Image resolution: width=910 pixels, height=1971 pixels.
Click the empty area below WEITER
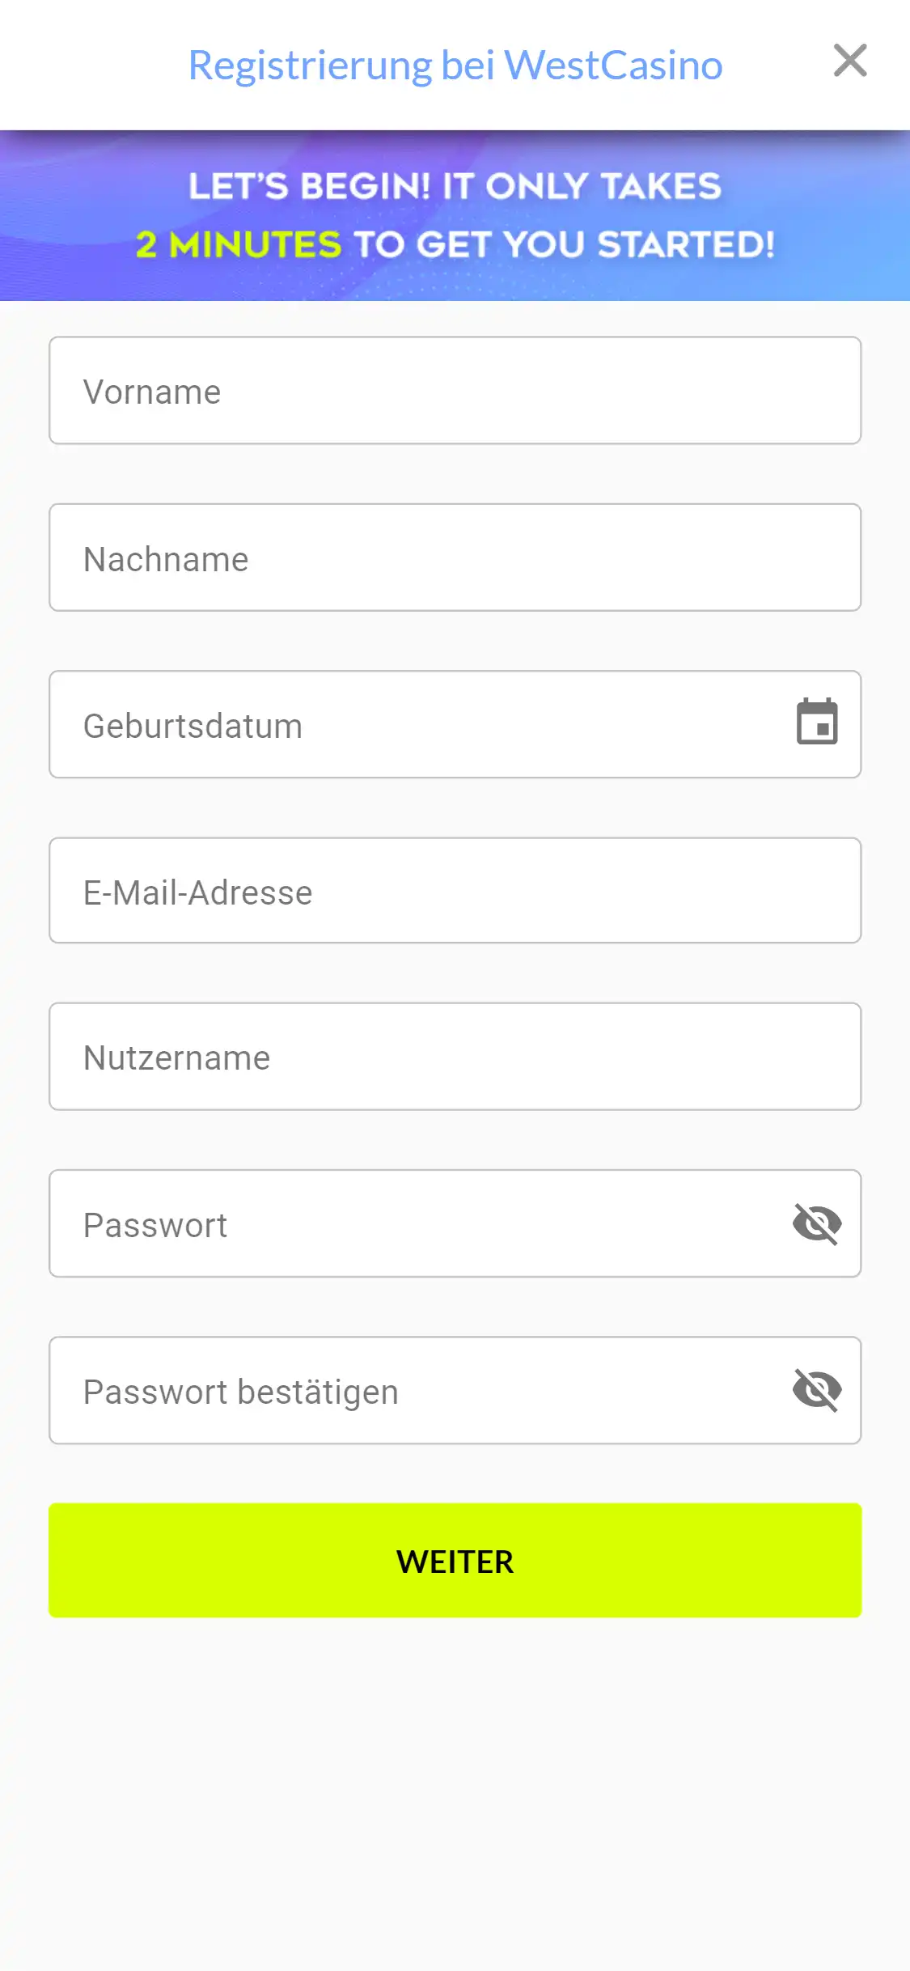[x=455, y=1780]
